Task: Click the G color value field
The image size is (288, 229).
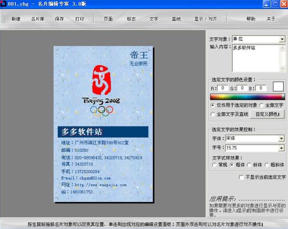Action: 242,88
